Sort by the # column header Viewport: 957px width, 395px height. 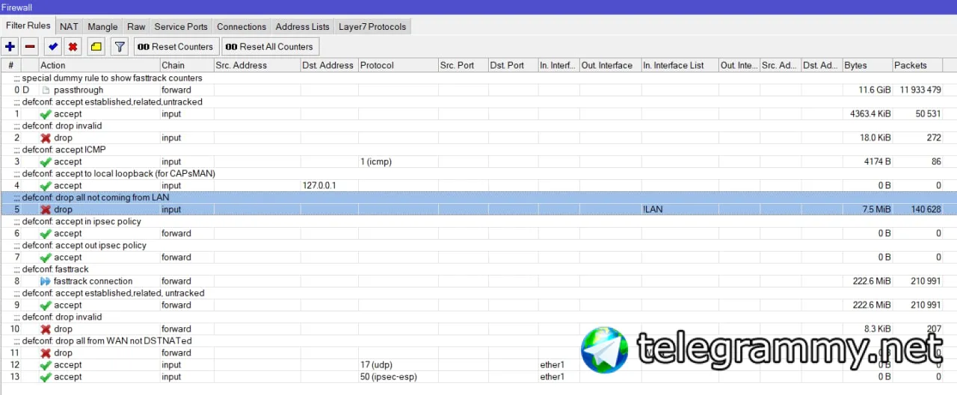click(10, 65)
